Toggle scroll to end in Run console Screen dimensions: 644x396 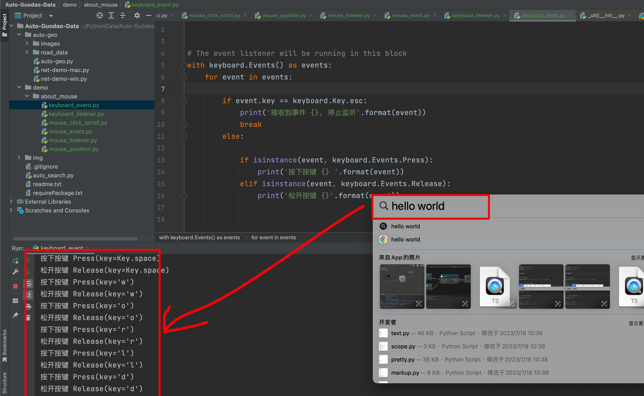click(29, 295)
